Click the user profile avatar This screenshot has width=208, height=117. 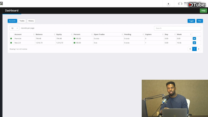coord(180,4)
